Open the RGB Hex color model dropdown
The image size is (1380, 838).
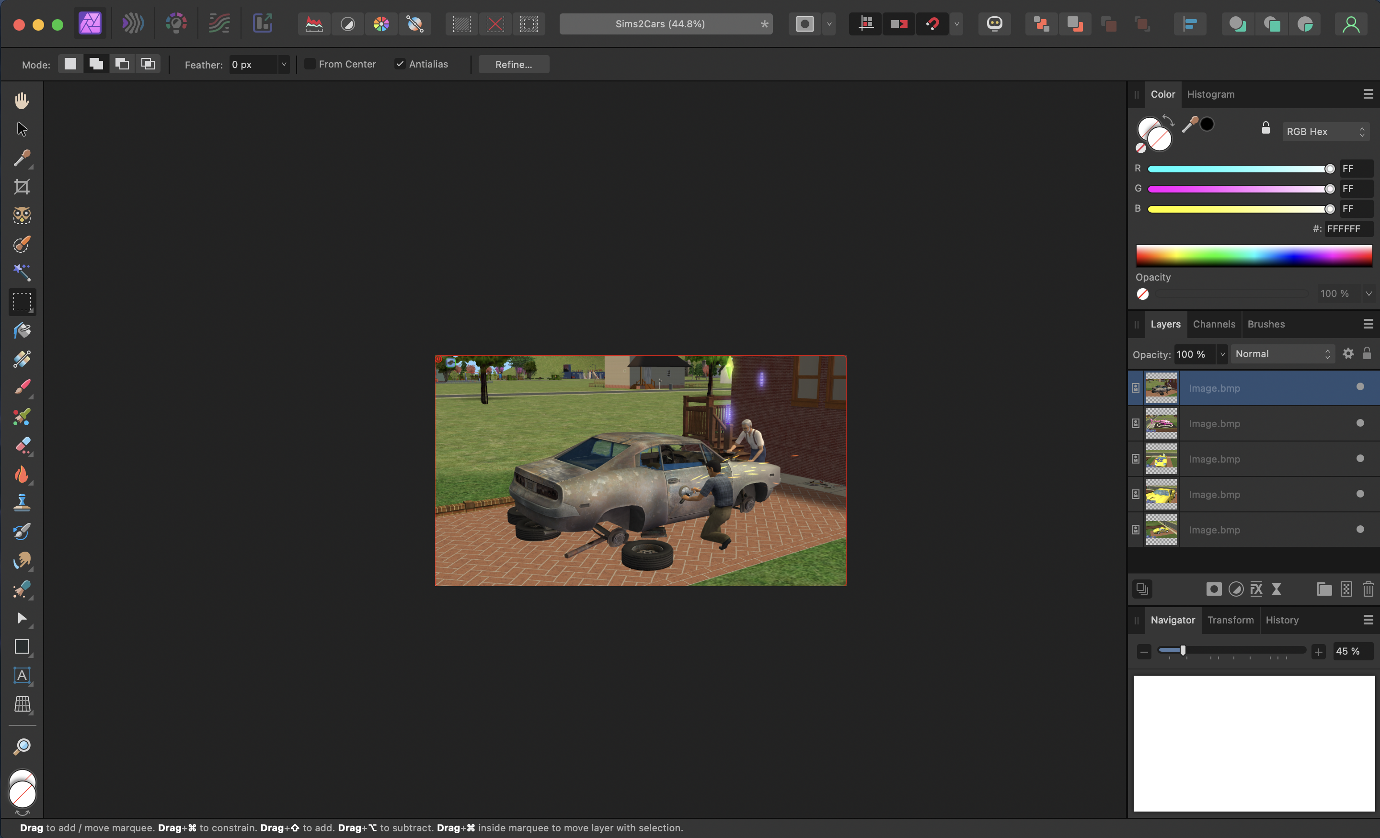point(1326,132)
